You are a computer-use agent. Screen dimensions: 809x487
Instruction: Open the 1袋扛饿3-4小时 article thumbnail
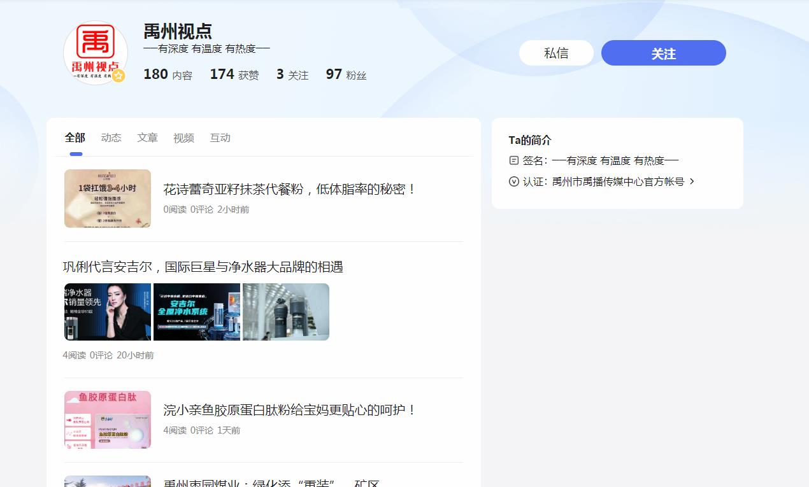coord(108,199)
